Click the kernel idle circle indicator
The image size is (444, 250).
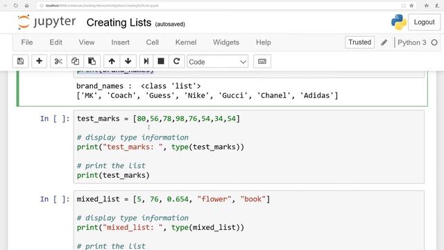click(434, 42)
